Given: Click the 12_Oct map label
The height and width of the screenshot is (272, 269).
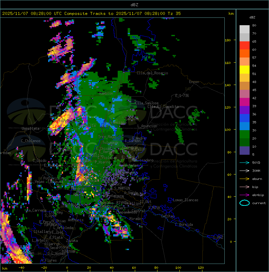Looking at the screenshot, I should 145,202.
